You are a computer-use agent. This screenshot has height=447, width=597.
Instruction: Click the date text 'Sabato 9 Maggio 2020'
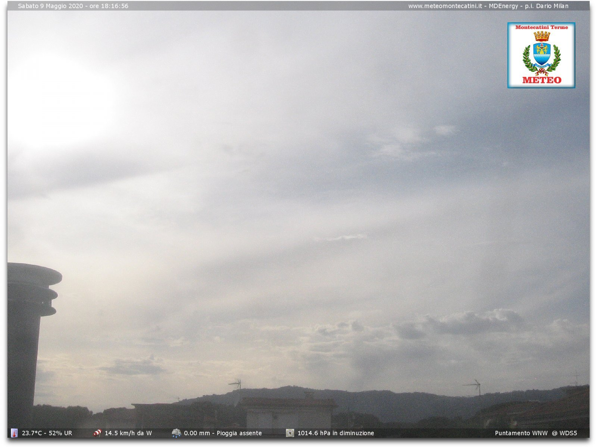[x=50, y=6]
